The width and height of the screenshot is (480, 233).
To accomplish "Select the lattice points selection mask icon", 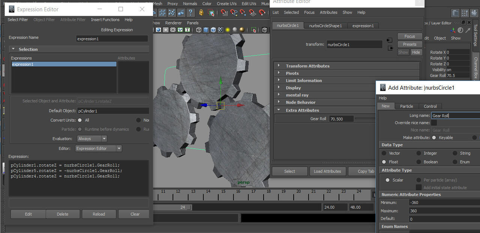I will pos(162,12).
